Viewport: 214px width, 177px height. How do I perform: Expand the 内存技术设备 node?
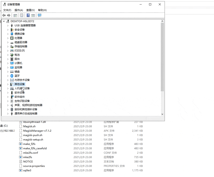point(8,80)
